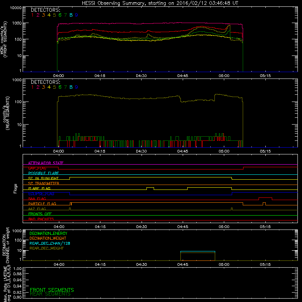Click the DECIMATION CHANNEL or weight axis title
The height and width of the screenshot is (302, 302).
(x=6, y=245)
